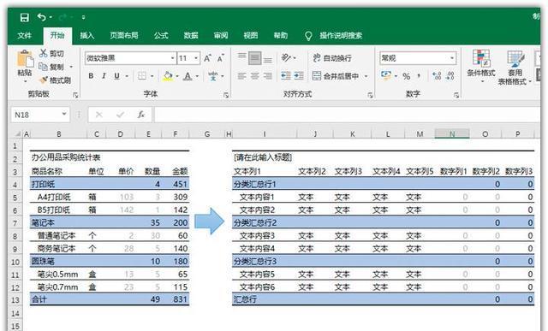Click the decrease indent icon
The width and height of the screenshot is (548, 331).
pos(286,76)
